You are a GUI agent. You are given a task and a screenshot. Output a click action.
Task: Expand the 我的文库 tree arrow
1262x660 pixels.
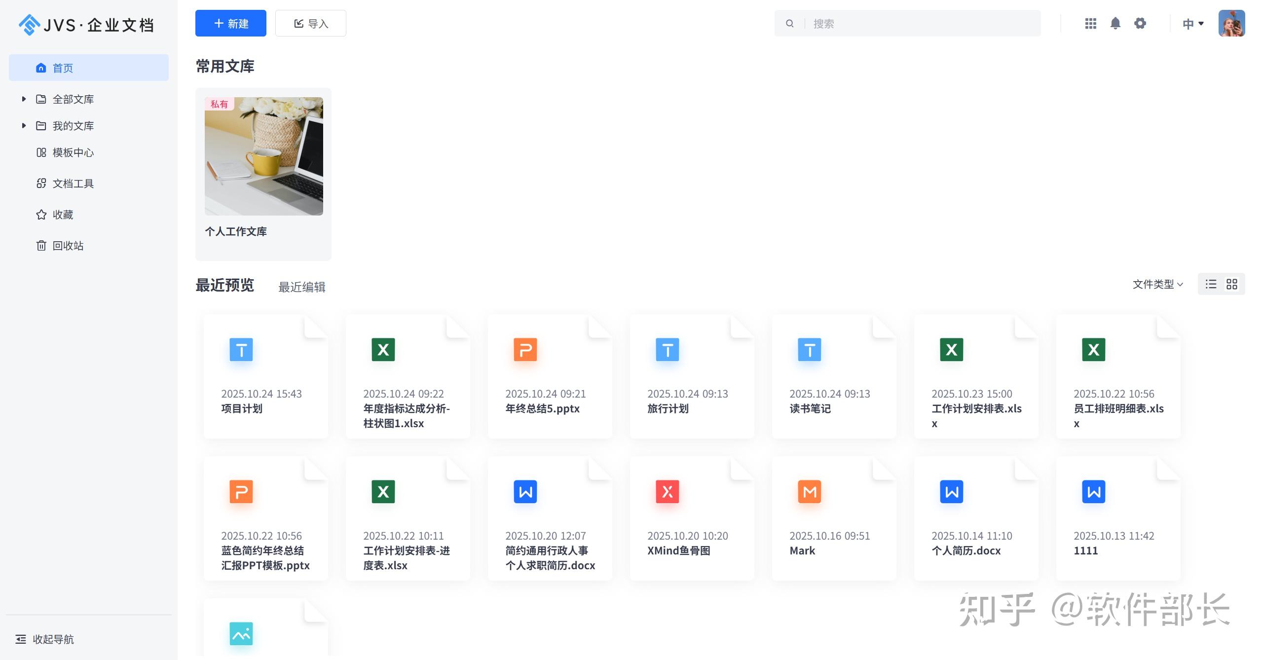pos(23,126)
